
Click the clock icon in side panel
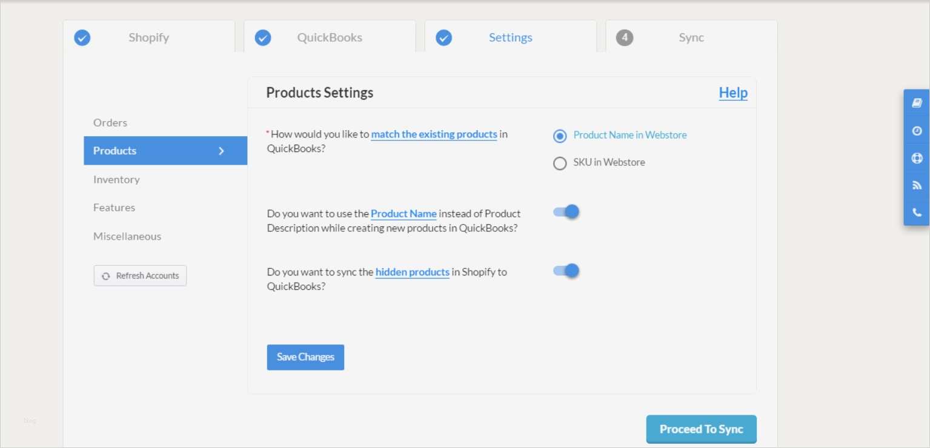click(x=917, y=131)
